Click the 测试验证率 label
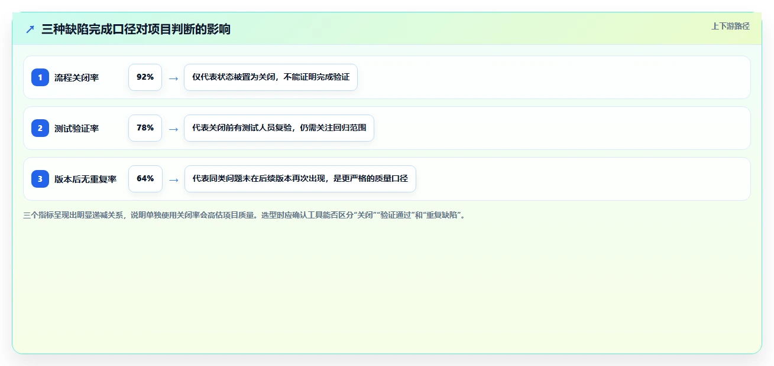Viewport: 774px width, 366px height. click(76, 128)
